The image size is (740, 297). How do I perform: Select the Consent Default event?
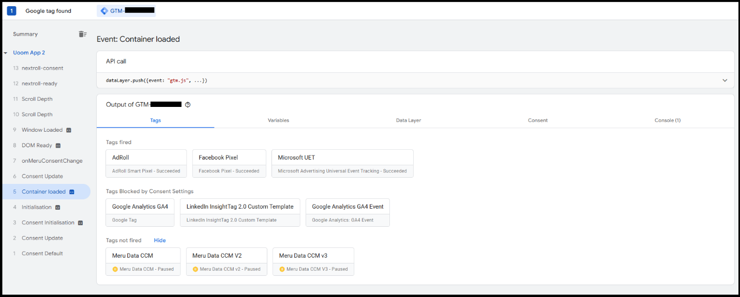pos(42,254)
